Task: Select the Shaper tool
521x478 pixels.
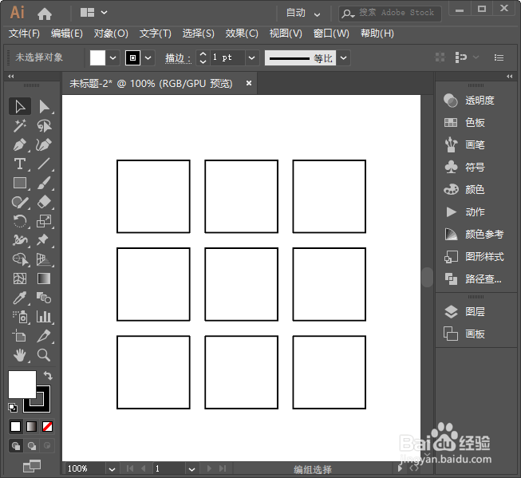Action: pyautogui.click(x=20, y=202)
